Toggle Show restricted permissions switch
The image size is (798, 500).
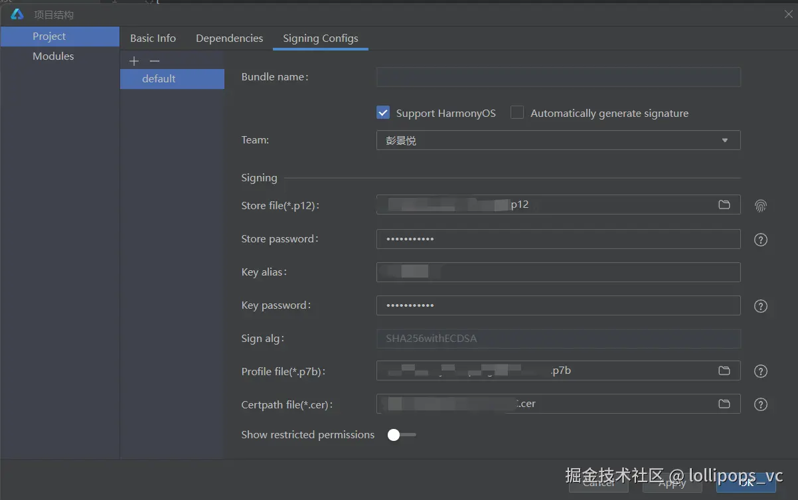402,435
